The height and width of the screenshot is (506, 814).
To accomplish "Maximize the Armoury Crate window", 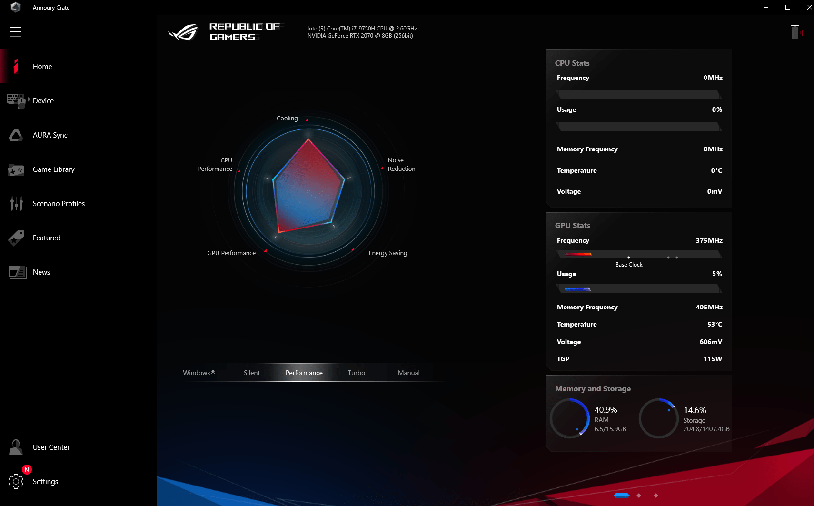I will click(x=788, y=7).
